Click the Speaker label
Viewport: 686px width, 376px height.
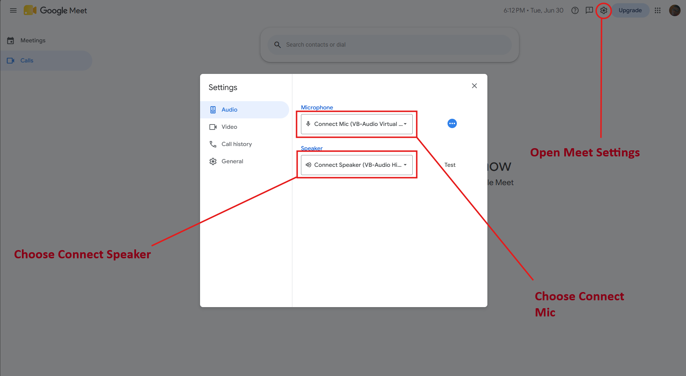tap(312, 148)
